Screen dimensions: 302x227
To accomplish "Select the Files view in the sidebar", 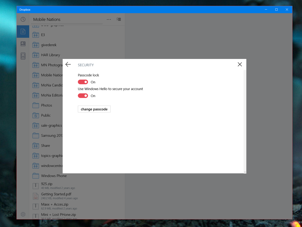I will pyautogui.click(x=23, y=31).
